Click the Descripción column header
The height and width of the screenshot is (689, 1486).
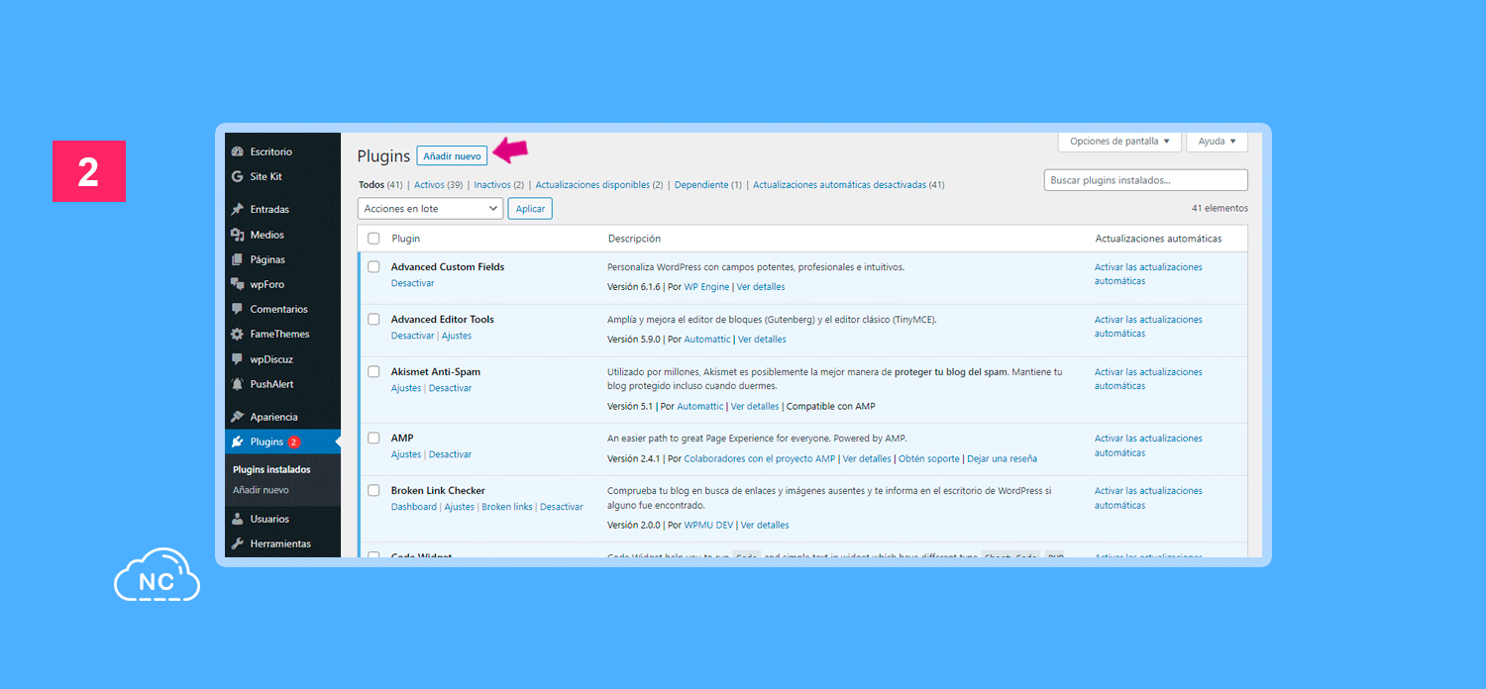coord(634,239)
